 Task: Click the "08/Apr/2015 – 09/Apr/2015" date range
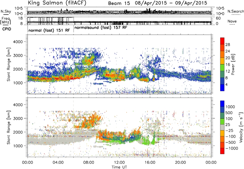pyautogui.click(x=171, y=3)
